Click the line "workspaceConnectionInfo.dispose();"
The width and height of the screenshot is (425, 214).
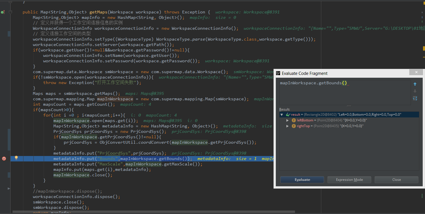click(77, 197)
